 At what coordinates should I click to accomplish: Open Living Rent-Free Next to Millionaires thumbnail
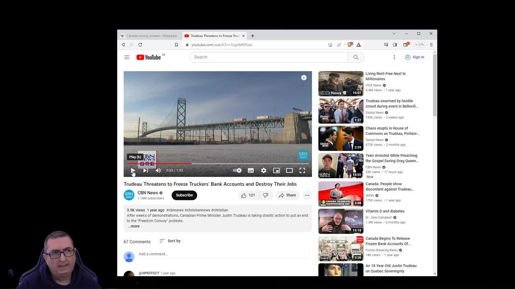(341, 83)
